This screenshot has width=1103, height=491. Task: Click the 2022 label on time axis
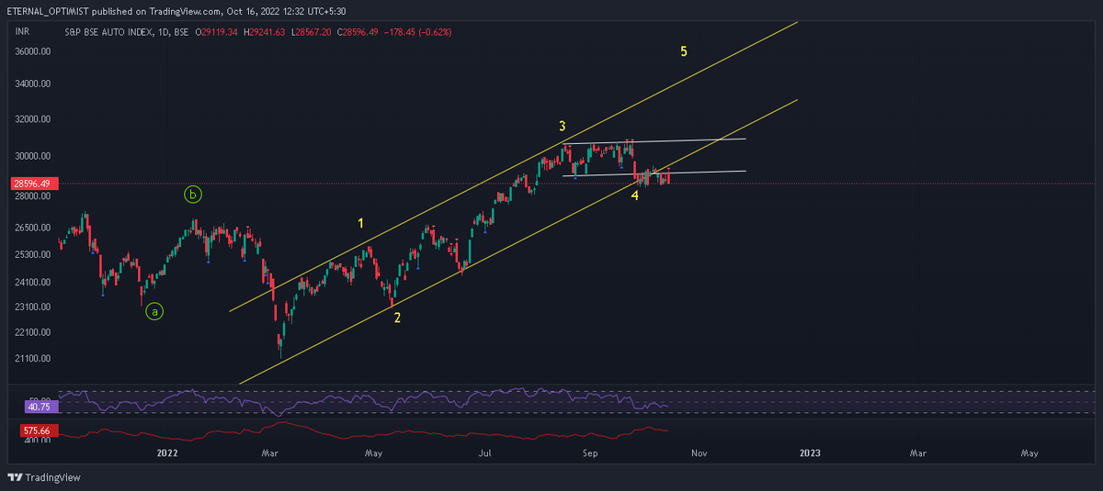coord(167,453)
